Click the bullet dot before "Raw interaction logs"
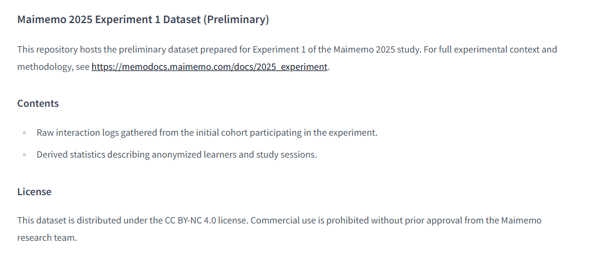This screenshot has width=596, height=276. click(24, 133)
